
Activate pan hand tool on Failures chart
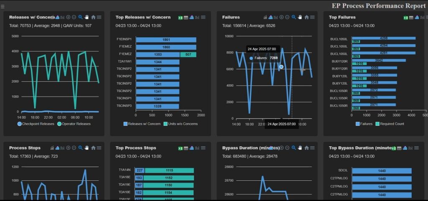(x=300, y=17)
